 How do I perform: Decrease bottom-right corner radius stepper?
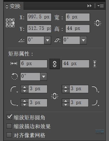click(66, 105)
